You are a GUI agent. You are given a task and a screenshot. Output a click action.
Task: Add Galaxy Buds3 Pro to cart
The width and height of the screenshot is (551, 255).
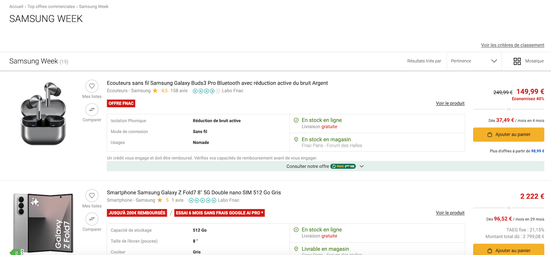(508, 134)
